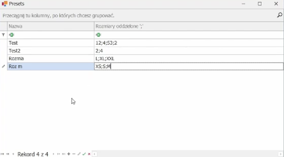Click the L;XL;XXL sizes cell

click(188, 58)
